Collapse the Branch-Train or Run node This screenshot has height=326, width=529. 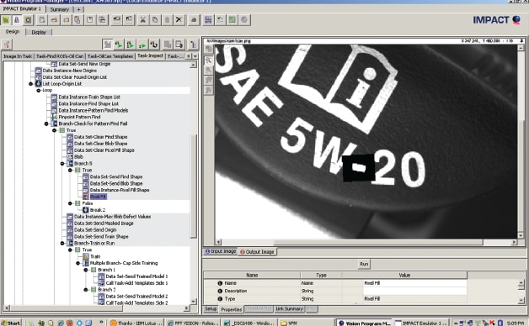click(62, 243)
